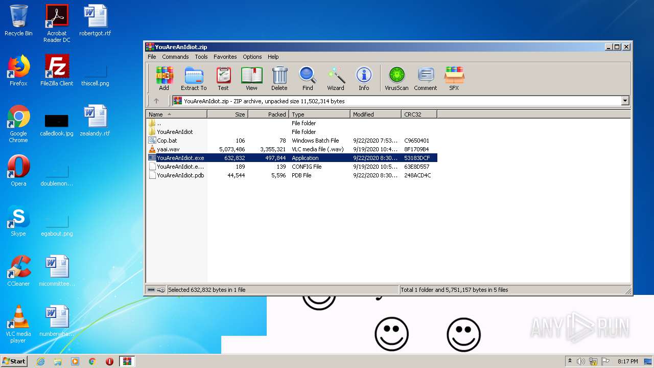Viewport: 654px width, 368px height.
Task: Click the Internet Explorer taskbar icon
Action: (40, 361)
